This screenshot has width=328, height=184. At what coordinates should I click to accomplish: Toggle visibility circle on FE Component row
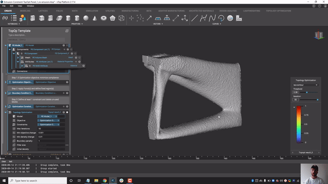click(x=75, y=53)
